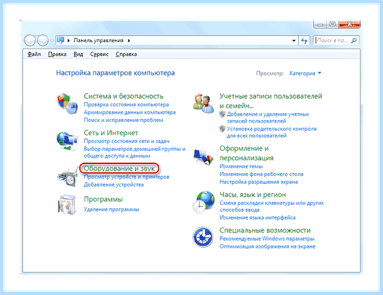Open Часы, язык и регион category
This screenshot has width=383, height=295.
pyautogui.click(x=253, y=195)
